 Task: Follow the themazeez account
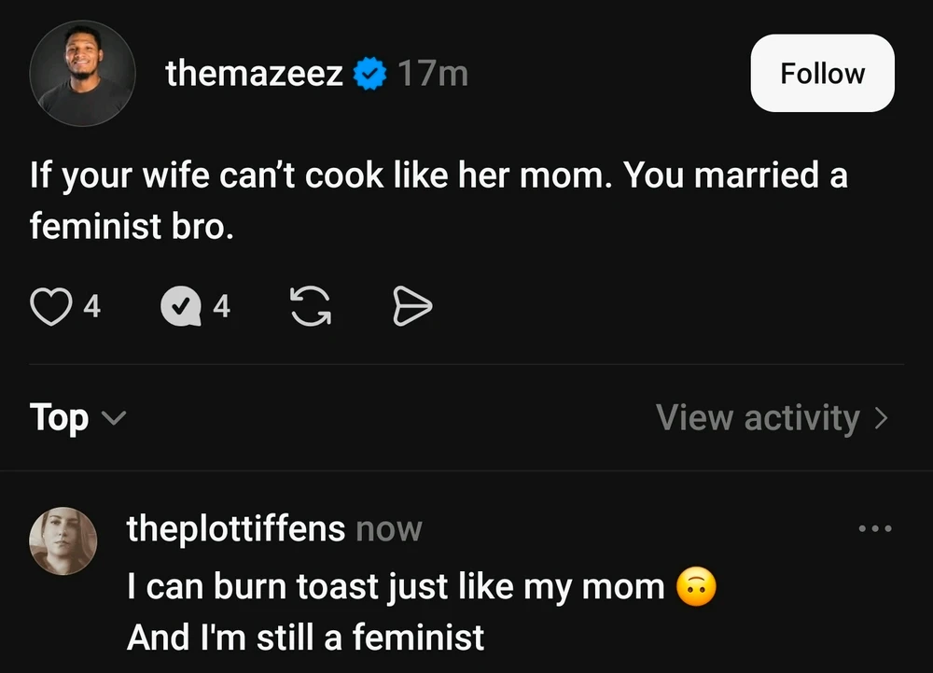(822, 73)
